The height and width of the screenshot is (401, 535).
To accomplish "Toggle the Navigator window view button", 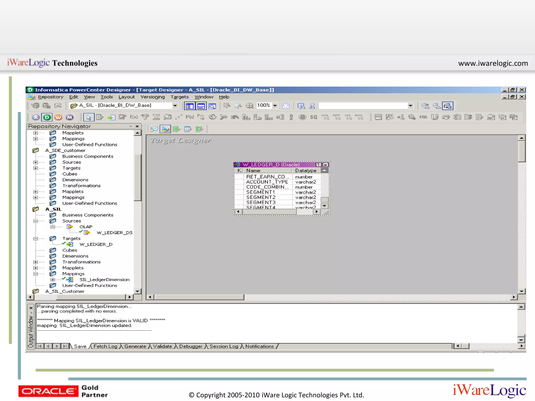I will [190, 106].
